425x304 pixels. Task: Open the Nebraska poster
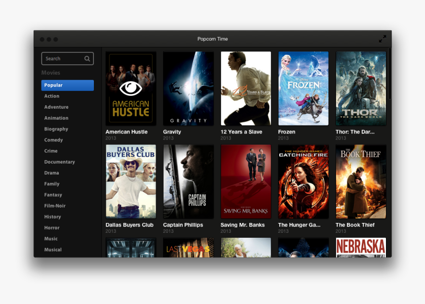click(x=361, y=248)
